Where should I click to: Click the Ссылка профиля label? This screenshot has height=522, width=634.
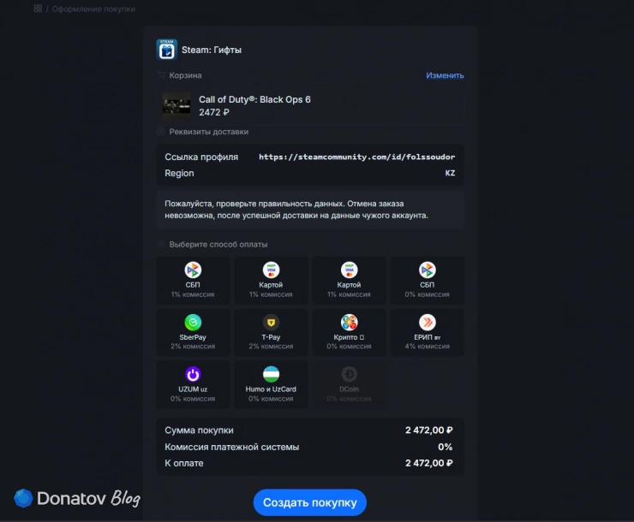click(x=201, y=157)
